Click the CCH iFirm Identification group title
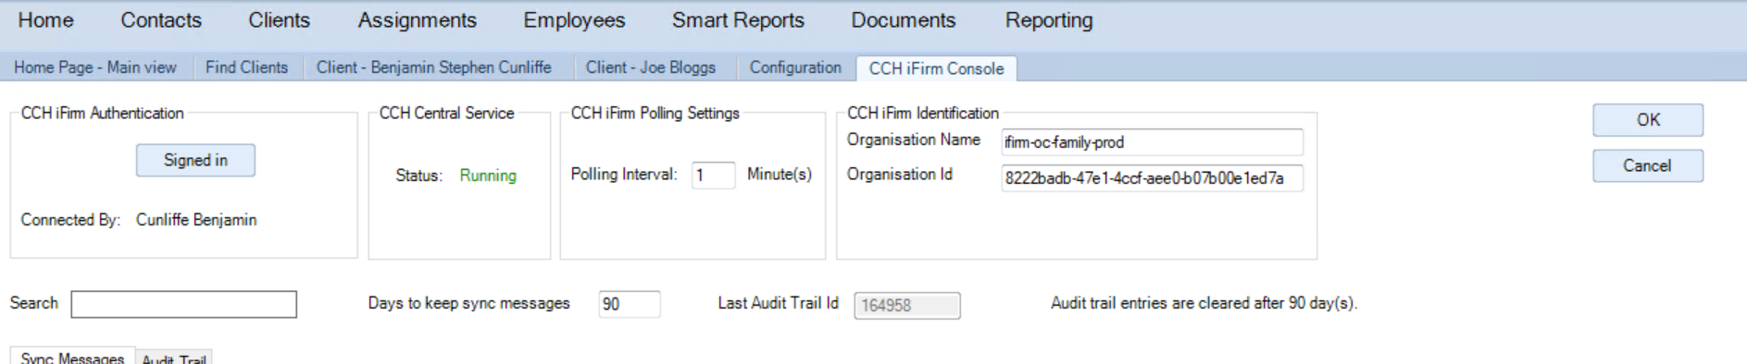The width and height of the screenshot is (1747, 364). coord(923,113)
